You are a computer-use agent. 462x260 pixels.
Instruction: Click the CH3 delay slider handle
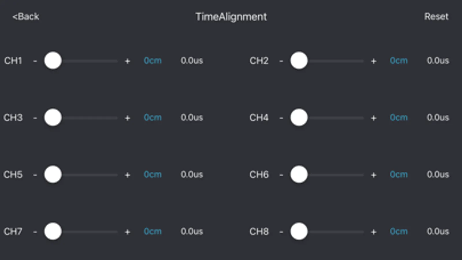pos(53,117)
